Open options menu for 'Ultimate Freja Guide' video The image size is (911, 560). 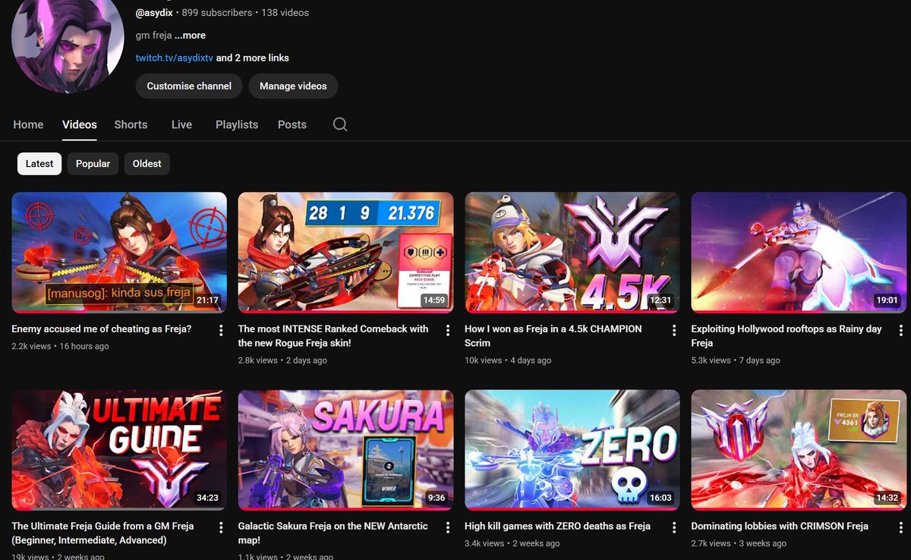pos(221,527)
